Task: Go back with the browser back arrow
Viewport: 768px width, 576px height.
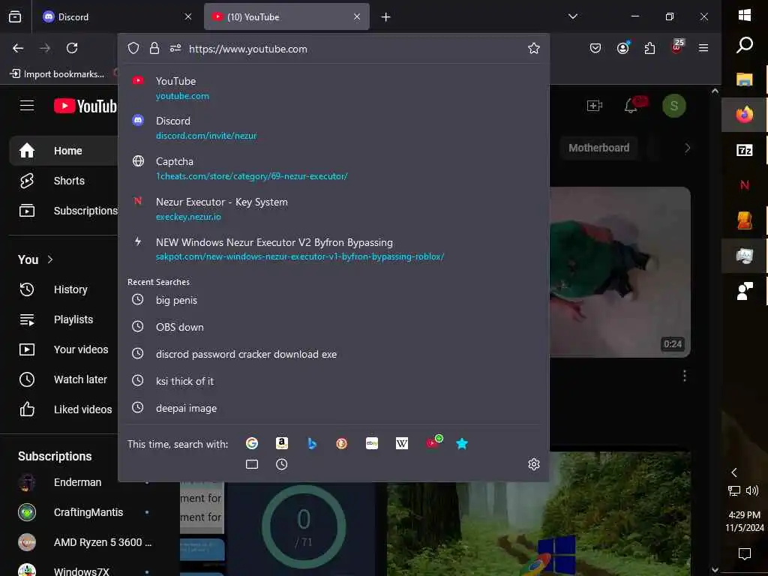Action: [x=18, y=48]
